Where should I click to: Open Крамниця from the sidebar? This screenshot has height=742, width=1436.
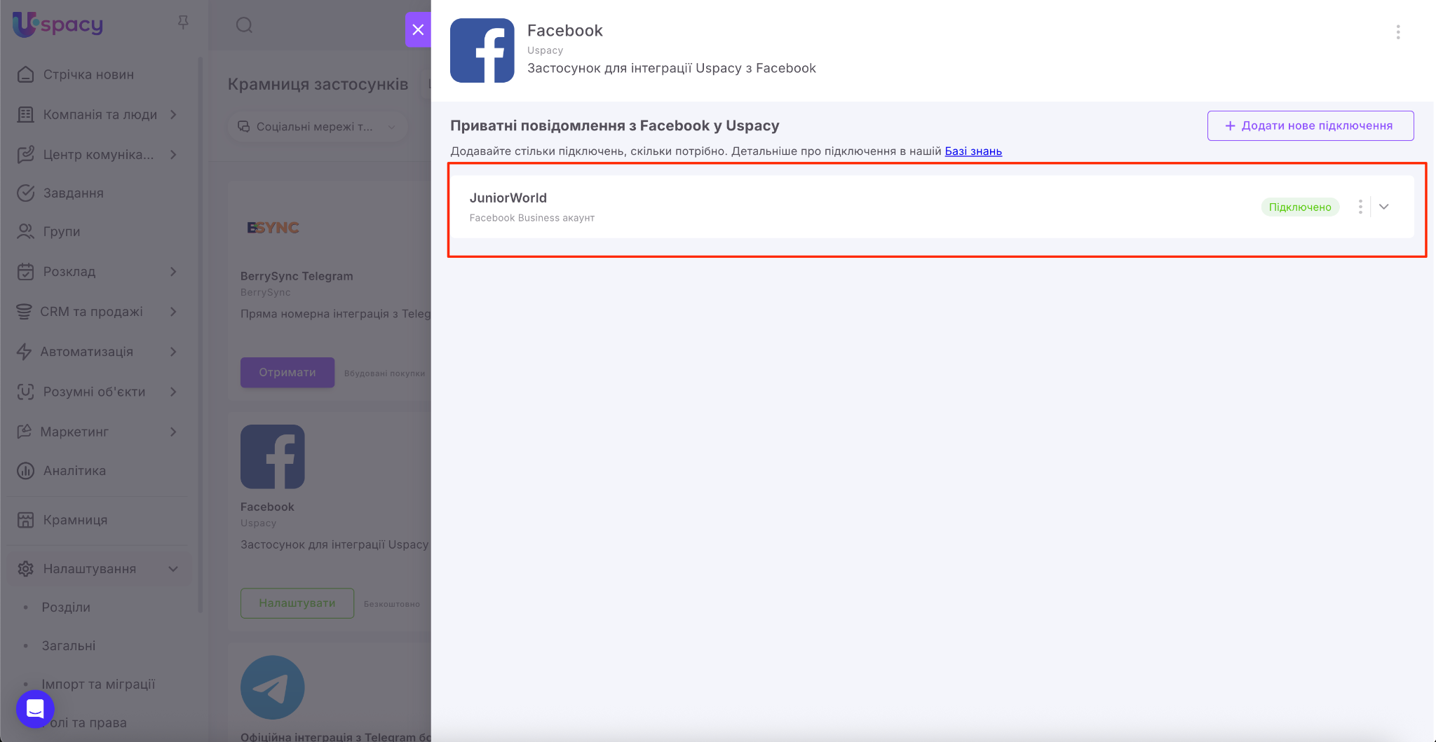(75, 520)
